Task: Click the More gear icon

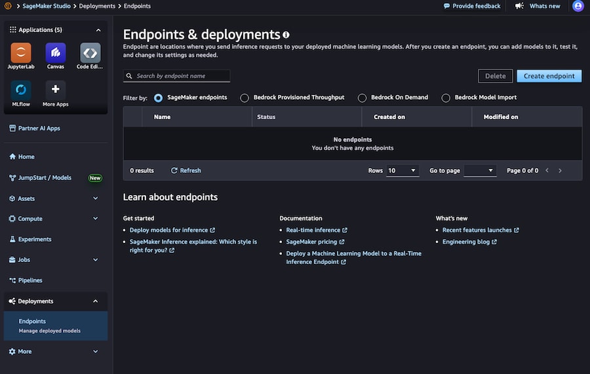Action: [x=12, y=352]
